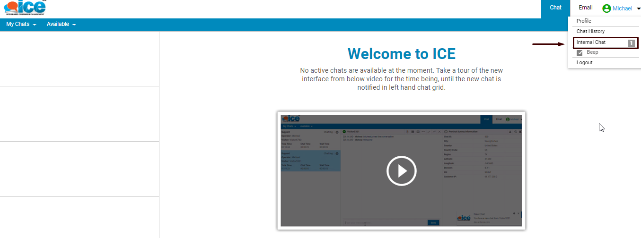Log out using the Logout option

tap(584, 63)
